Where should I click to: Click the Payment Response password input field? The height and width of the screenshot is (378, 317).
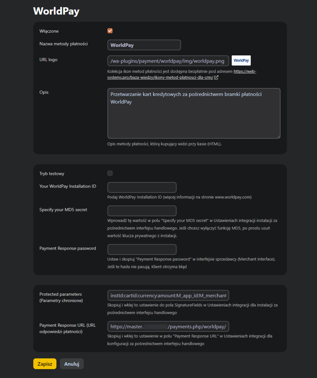click(x=142, y=250)
